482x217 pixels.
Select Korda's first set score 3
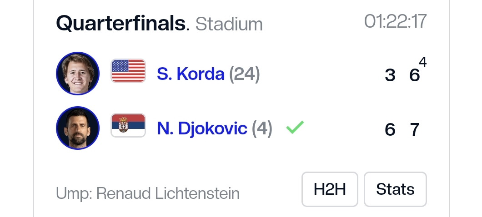[390, 75]
